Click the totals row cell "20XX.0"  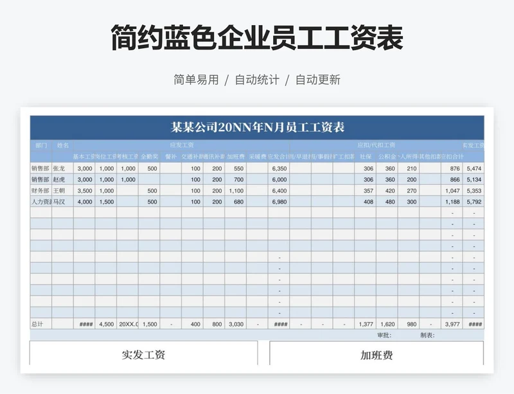[x=127, y=324]
